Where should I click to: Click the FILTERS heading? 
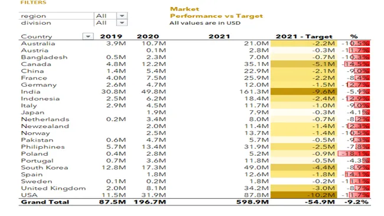(x=33, y=2)
